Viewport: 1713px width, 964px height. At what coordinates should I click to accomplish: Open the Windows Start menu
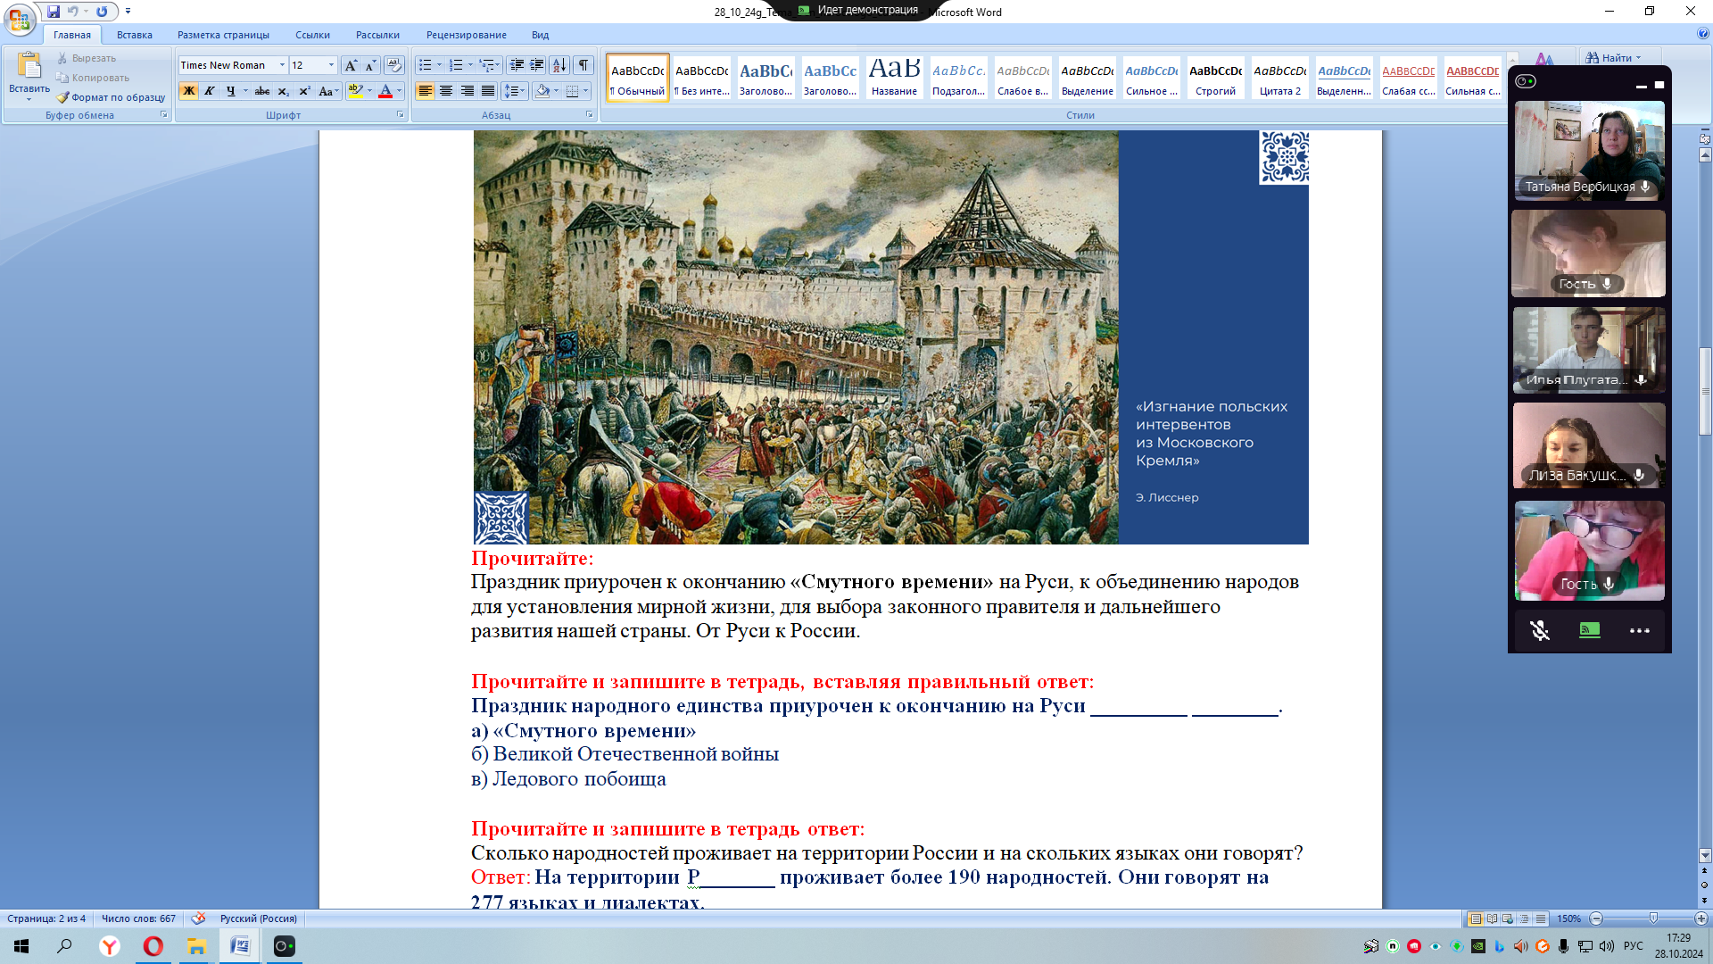tap(21, 946)
